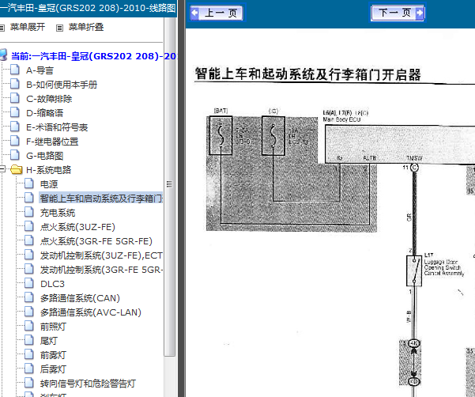Viewport: 475px width, 397px height.
Task: Click the 菜单折叠 list icon
Action: [x=60, y=28]
